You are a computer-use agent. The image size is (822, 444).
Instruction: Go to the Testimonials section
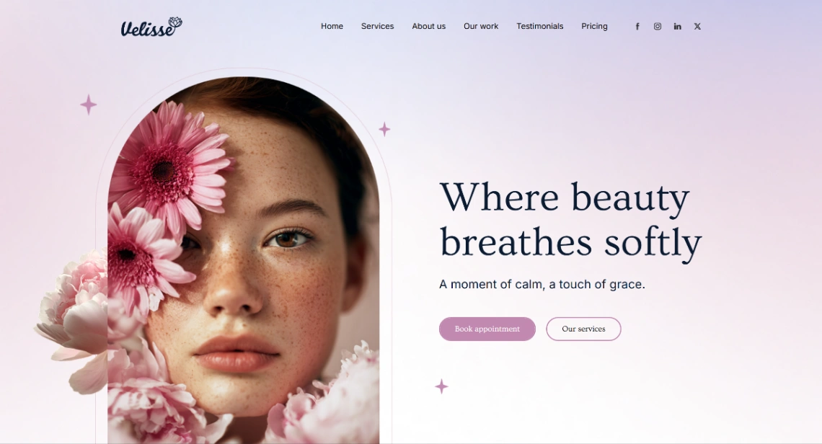coord(540,26)
